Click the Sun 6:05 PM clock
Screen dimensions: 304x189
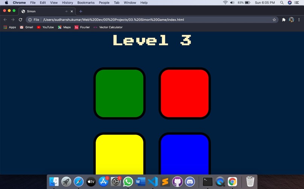pos(265,3)
